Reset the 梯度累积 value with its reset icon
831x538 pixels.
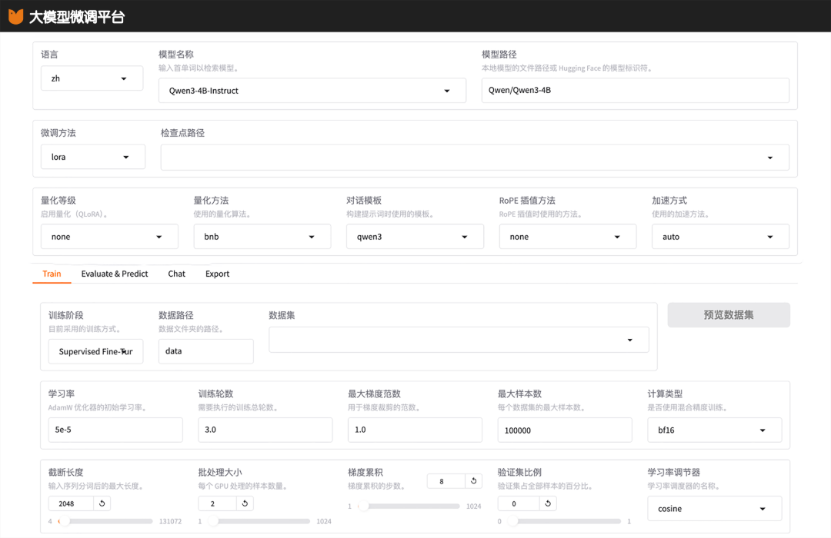474,481
